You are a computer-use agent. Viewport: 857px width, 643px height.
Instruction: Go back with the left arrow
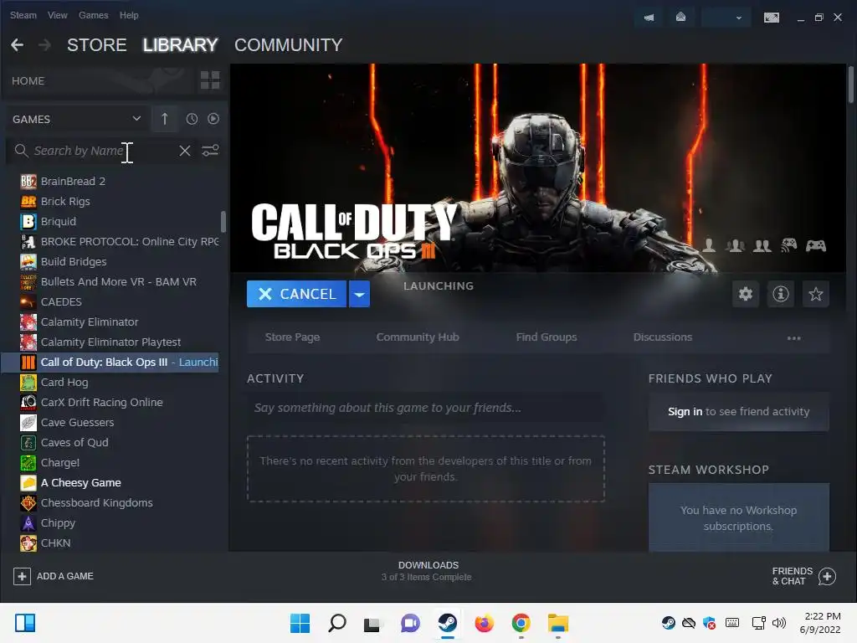[x=17, y=45]
